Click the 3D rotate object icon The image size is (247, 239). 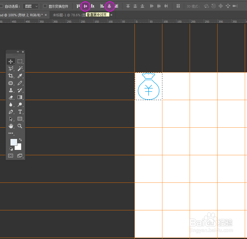[x=206, y=6]
